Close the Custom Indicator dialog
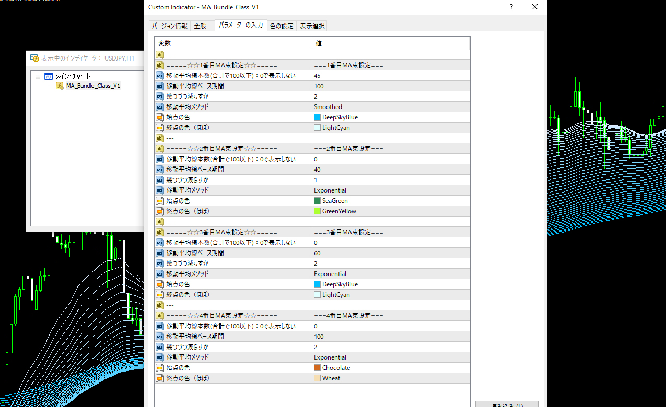This screenshot has height=407, width=666. [535, 7]
